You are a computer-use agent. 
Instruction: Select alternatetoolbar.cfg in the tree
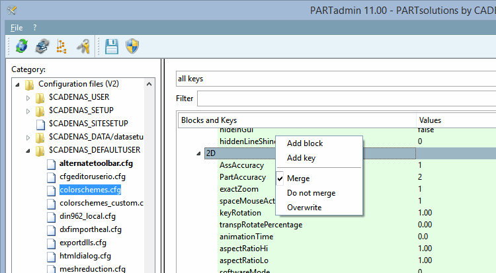(96, 163)
